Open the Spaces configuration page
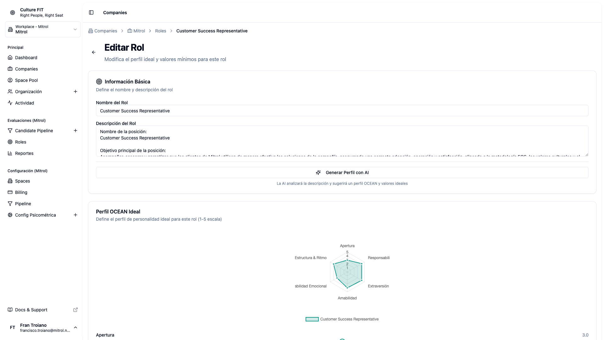604x340 pixels. [23, 181]
